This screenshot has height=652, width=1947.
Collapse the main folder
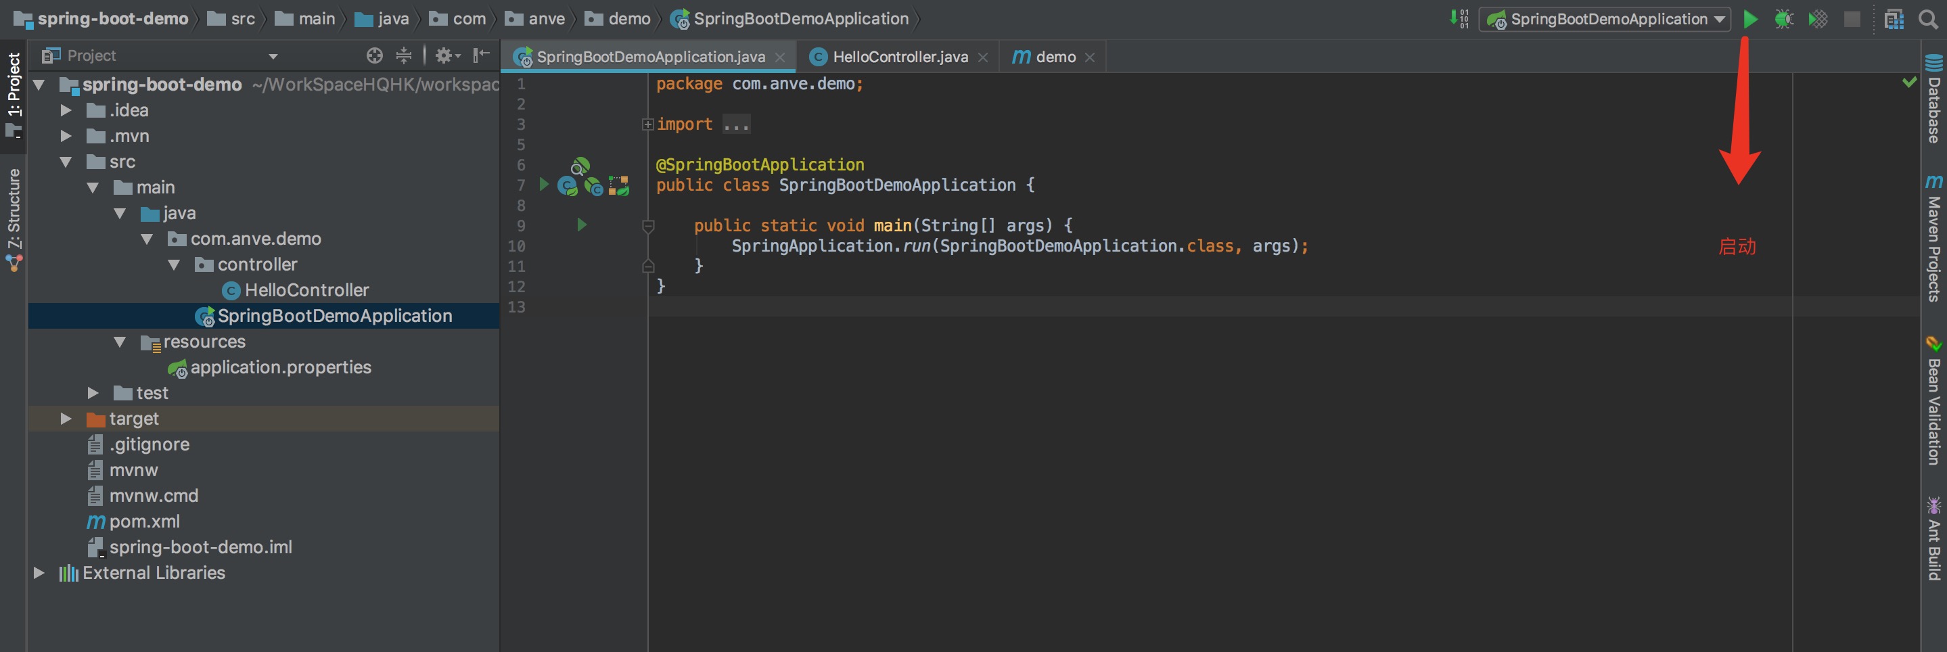pos(93,187)
